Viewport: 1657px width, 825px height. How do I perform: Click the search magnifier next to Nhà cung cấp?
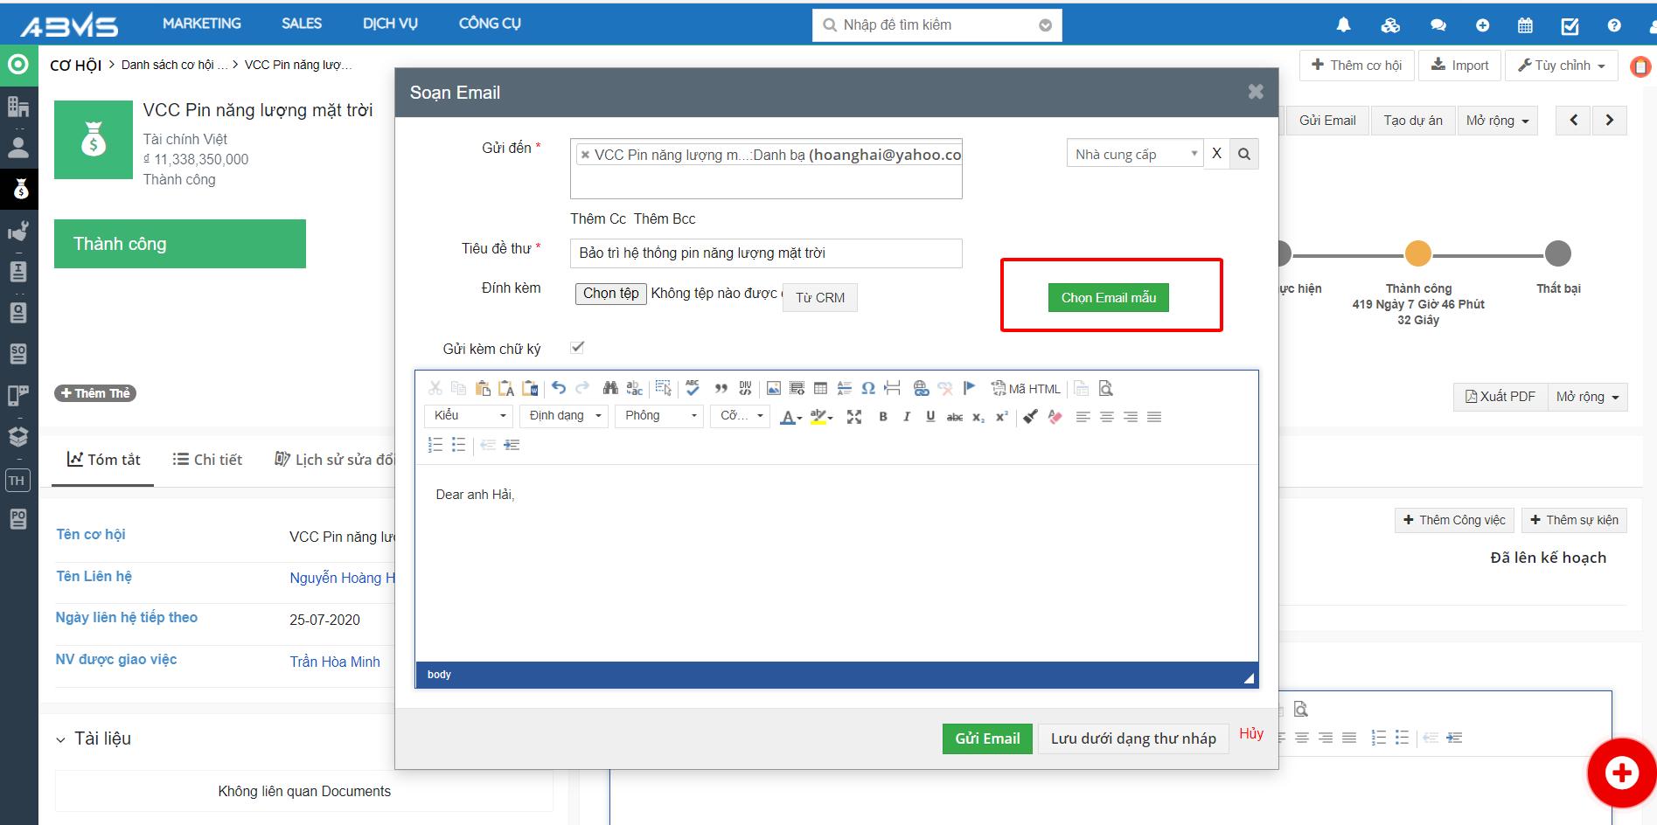click(x=1244, y=154)
